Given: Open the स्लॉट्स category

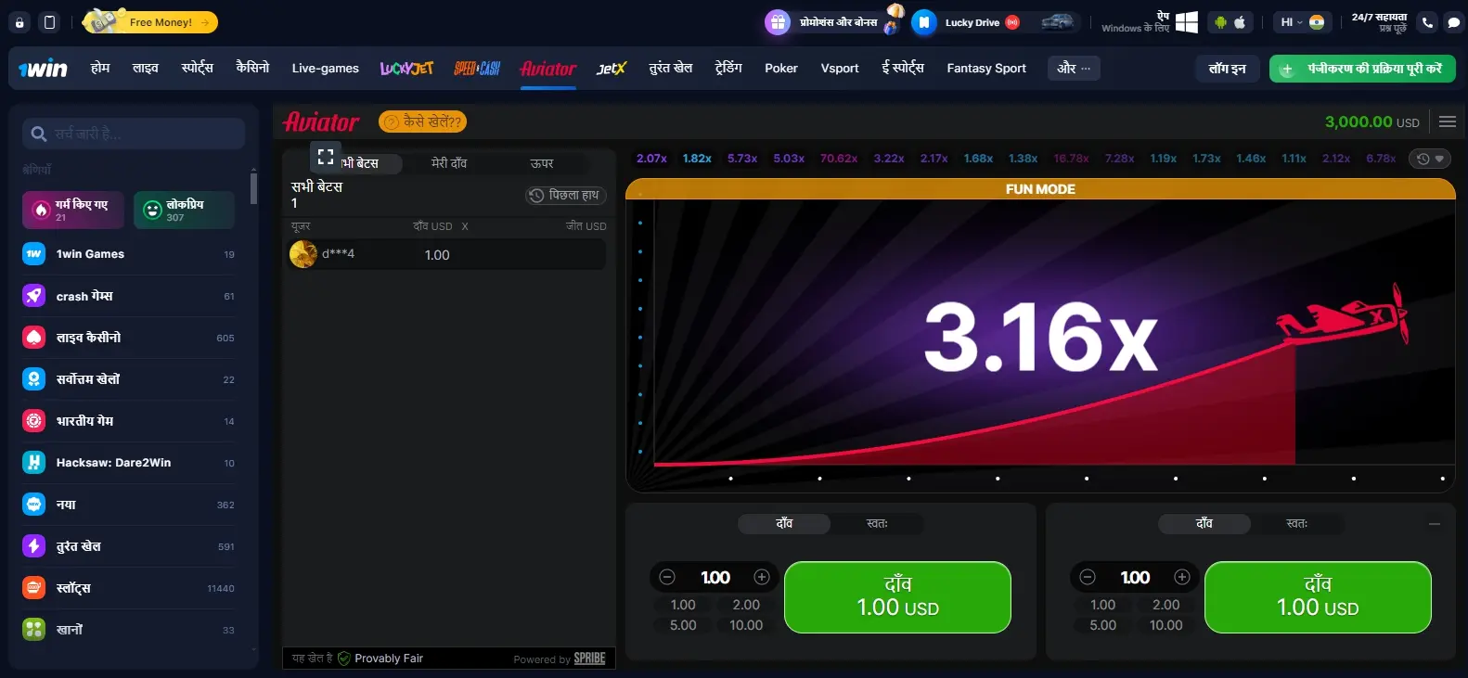Looking at the screenshot, I should (129, 588).
